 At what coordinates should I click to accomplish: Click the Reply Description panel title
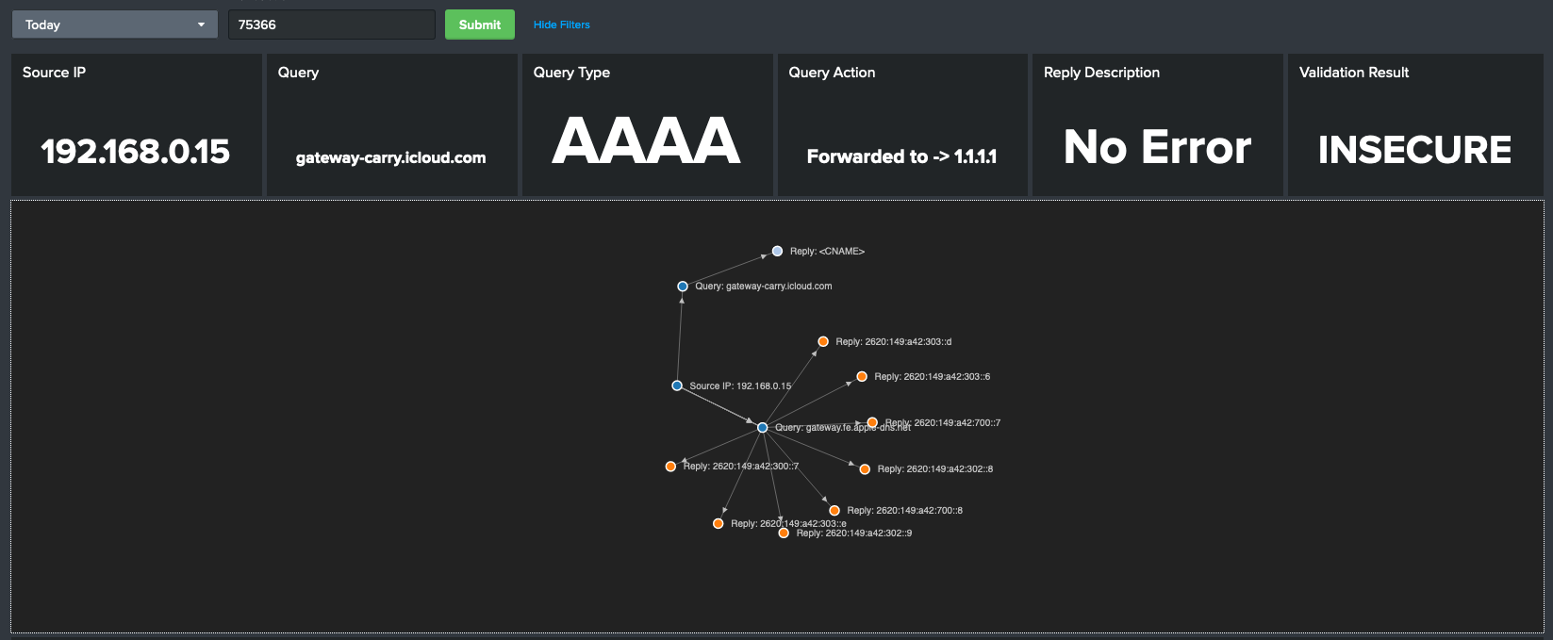click(x=1101, y=73)
